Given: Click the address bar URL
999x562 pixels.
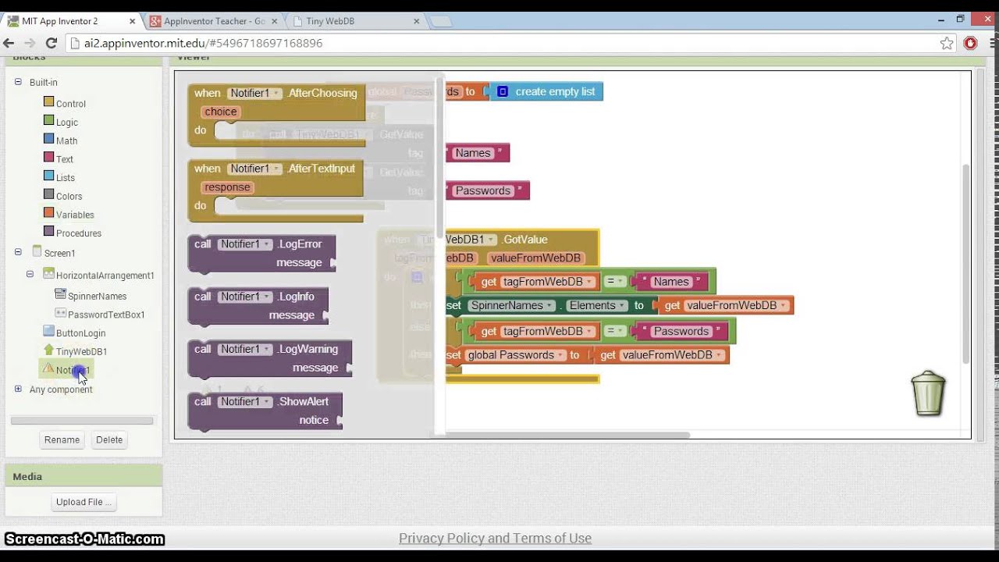Looking at the screenshot, I should [x=203, y=43].
